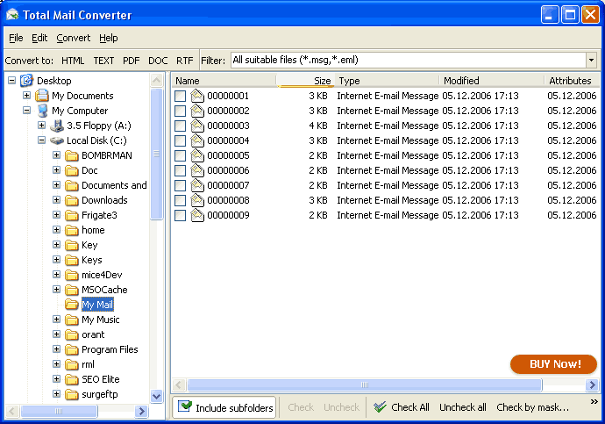Click the file list horizontal scrollbar

364,384
